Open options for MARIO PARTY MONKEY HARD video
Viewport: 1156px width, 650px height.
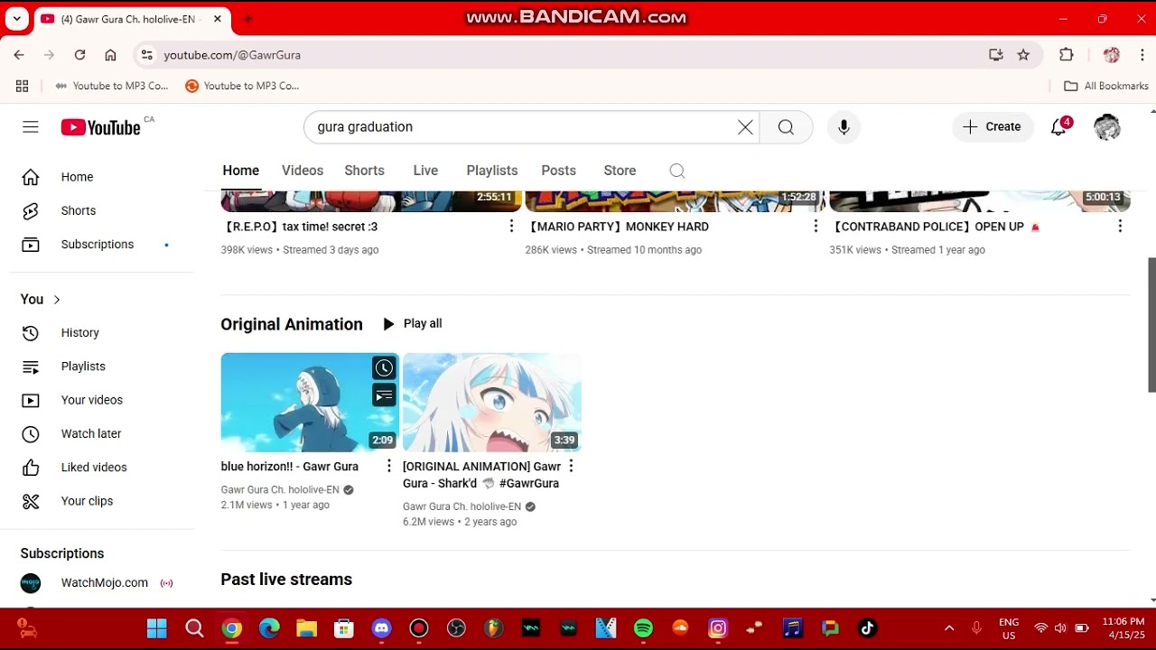(x=816, y=227)
